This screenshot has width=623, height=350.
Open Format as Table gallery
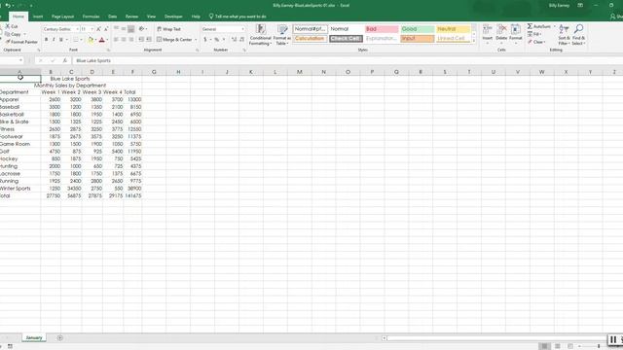[x=282, y=35]
